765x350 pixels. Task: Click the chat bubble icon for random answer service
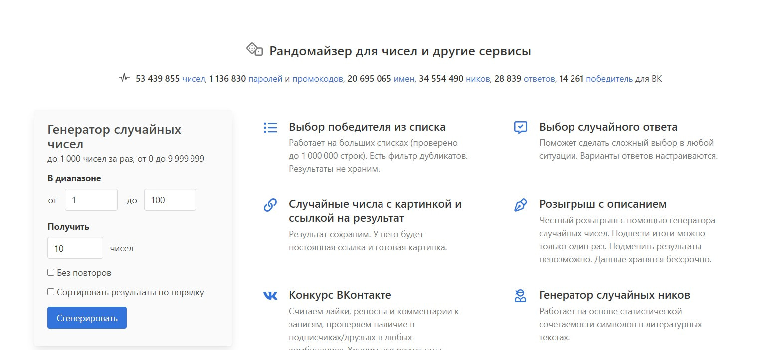(520, 127)
